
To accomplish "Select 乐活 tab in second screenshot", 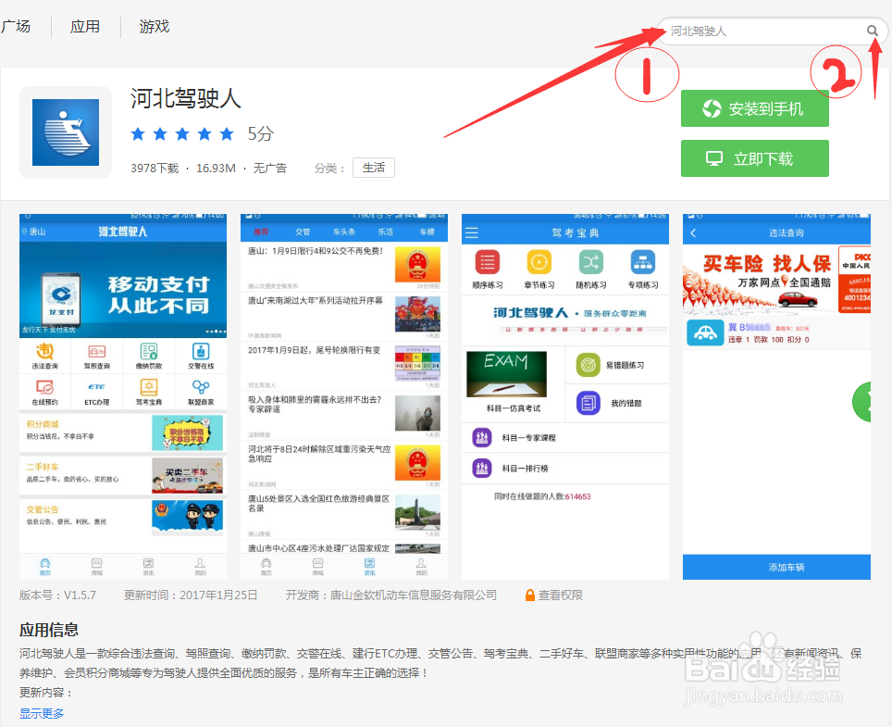I will click(x=386, y=232).
